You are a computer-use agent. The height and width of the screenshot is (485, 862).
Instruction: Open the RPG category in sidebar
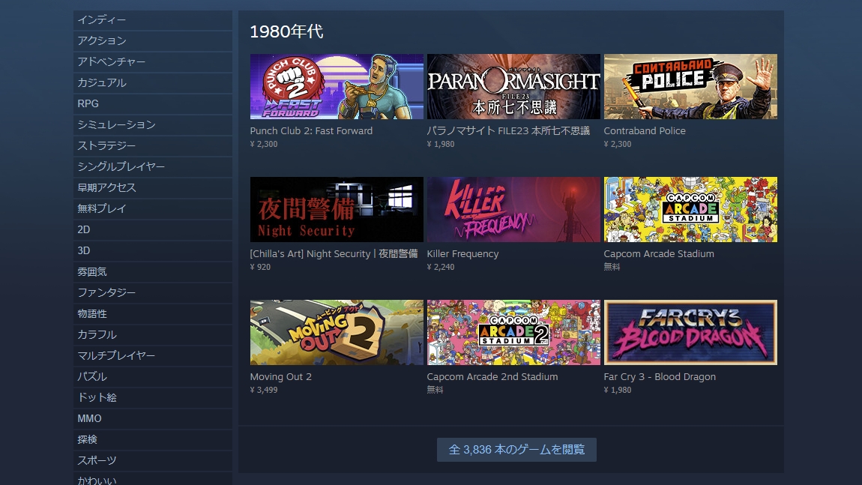[x=153, y=104]
